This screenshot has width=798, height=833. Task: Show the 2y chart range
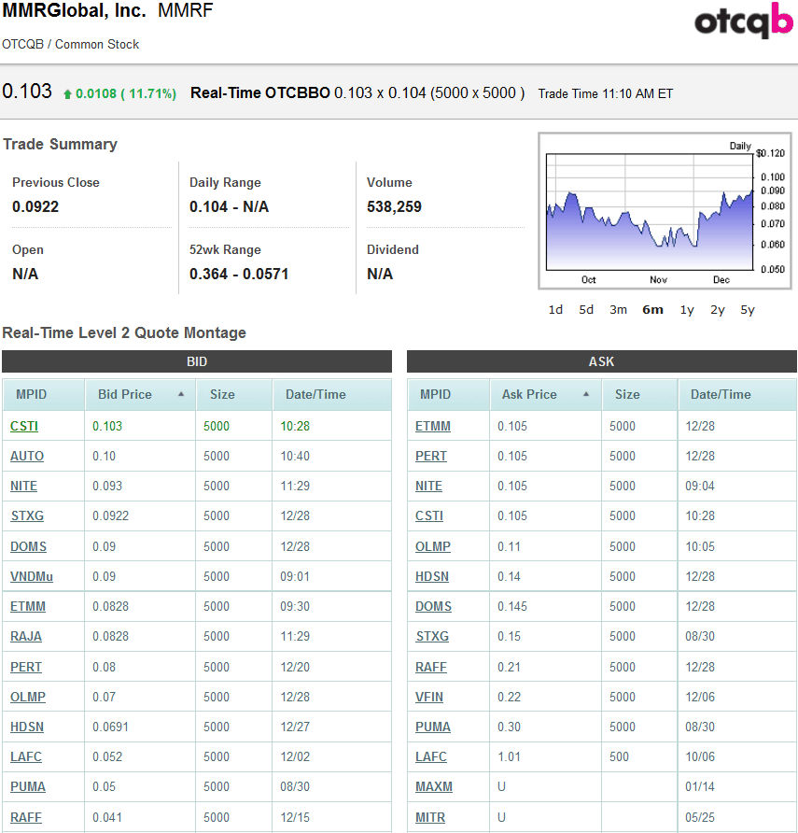tap(717, 310)
